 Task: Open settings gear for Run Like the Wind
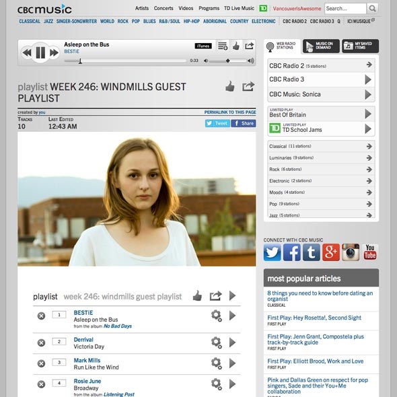coord(217,363)
